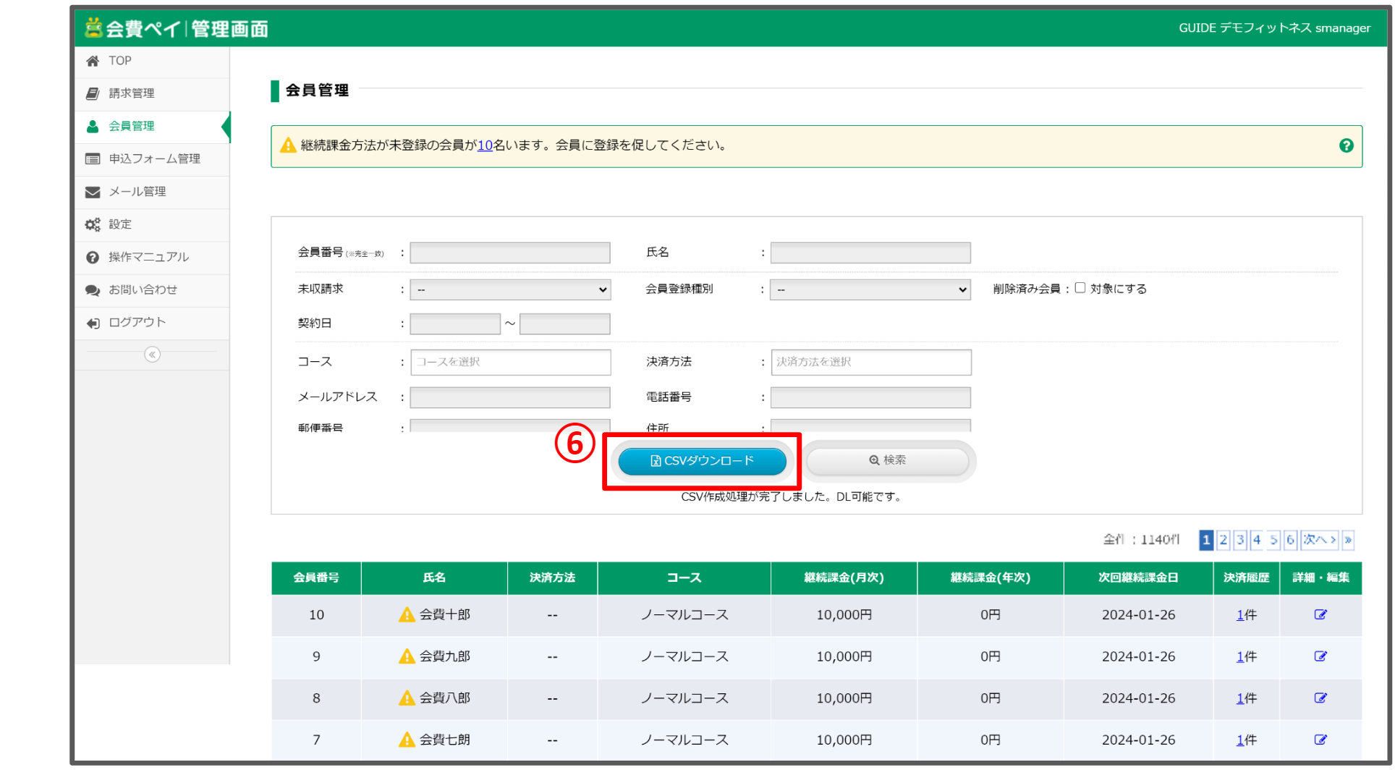Click the edit icon for member 8
1395x770 pixels.
click(1320, 698)
